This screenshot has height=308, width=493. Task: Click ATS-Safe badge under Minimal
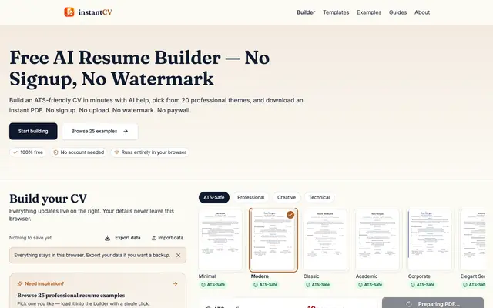tap(213, 285)
